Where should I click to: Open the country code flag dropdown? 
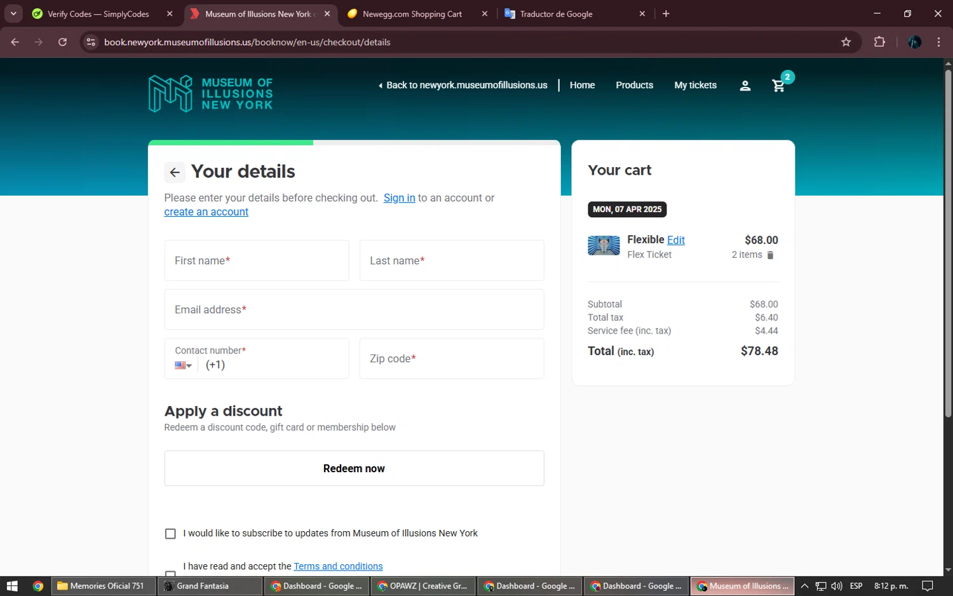pyautogui.click(x=183, y=365)
